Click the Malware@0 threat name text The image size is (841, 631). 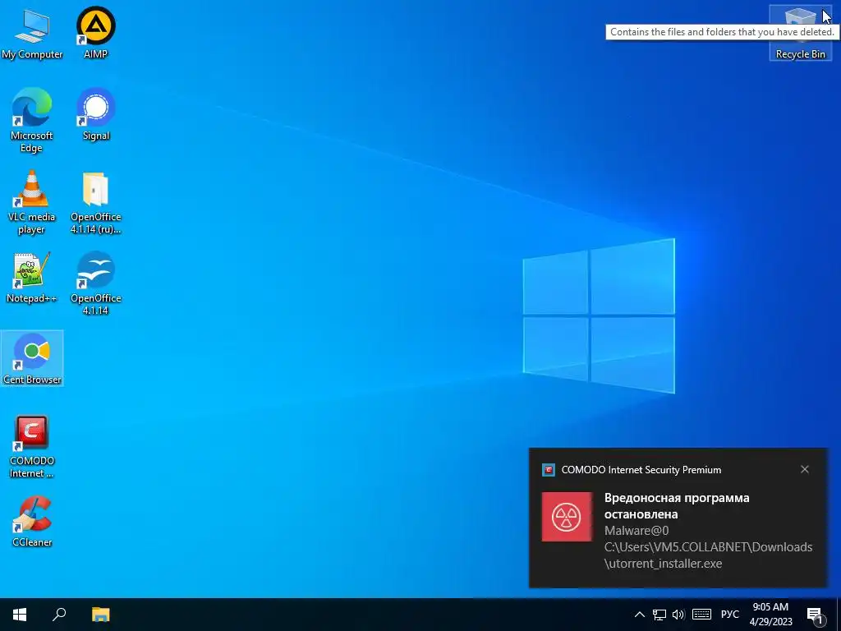(636, 531)
